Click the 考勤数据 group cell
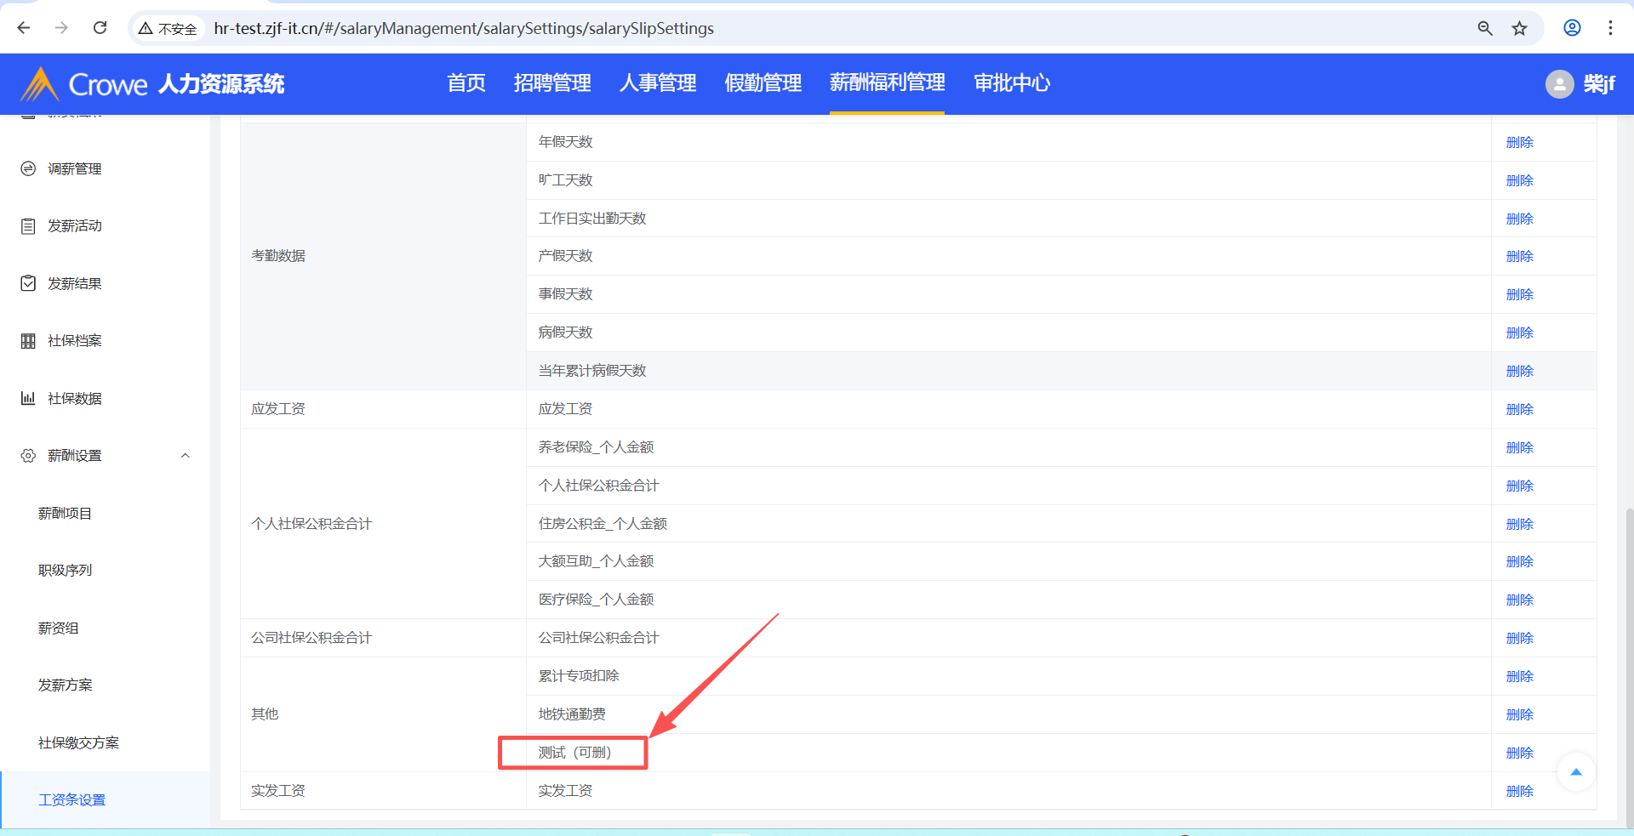 tap(383, 256)
